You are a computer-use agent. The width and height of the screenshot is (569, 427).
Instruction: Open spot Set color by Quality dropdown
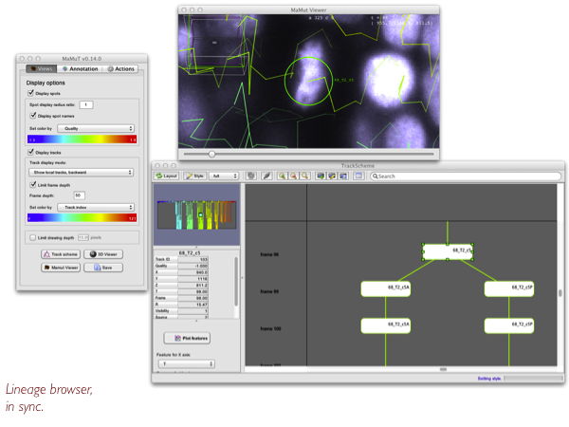95,127
